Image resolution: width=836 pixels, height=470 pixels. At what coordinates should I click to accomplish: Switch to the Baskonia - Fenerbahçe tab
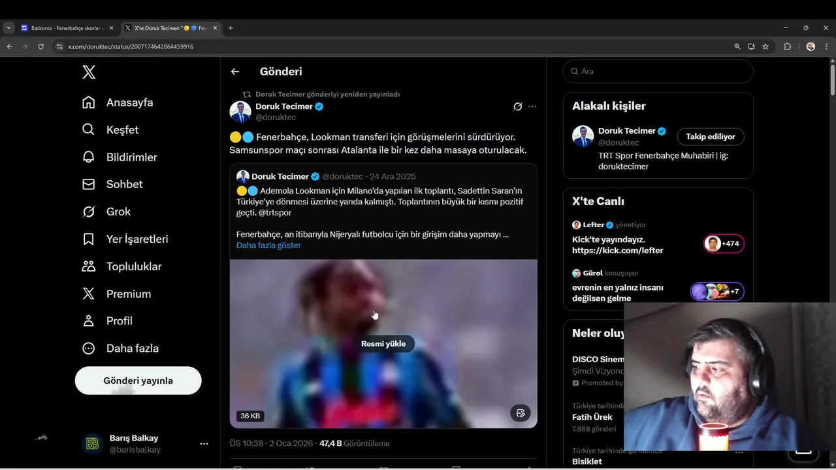click(x=67, y=28)
